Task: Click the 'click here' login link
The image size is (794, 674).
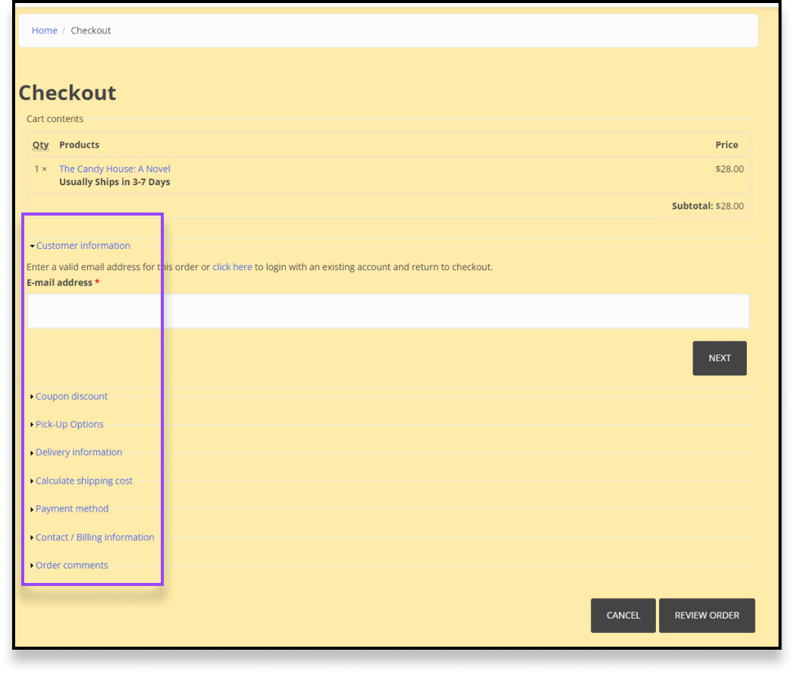Action: point(232,266)
